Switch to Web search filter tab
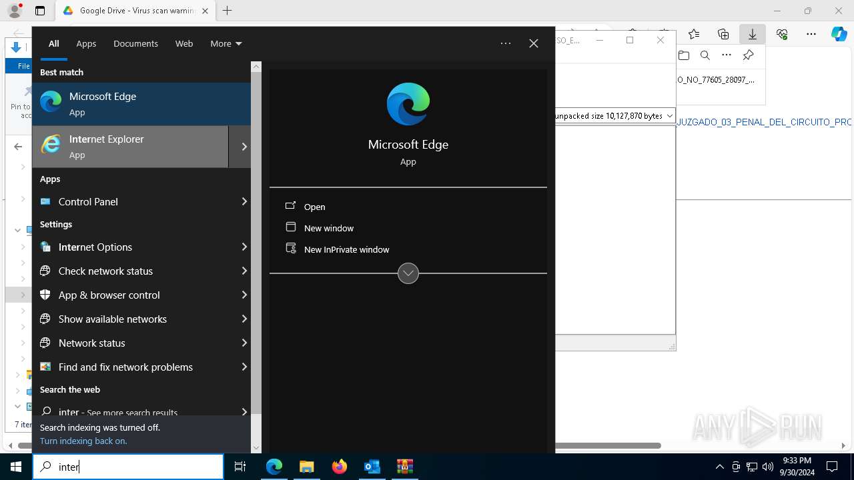The width and height of the screenshot is (854, 480). 184,43
